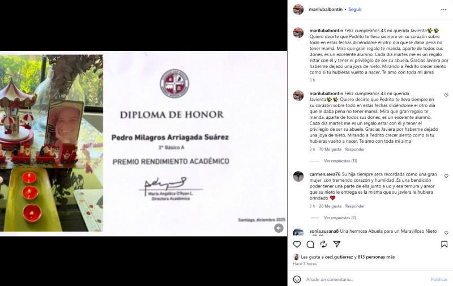453x286 pixels.
Task: Open the comment bubble icon
Action: click(x=310, y=245)
